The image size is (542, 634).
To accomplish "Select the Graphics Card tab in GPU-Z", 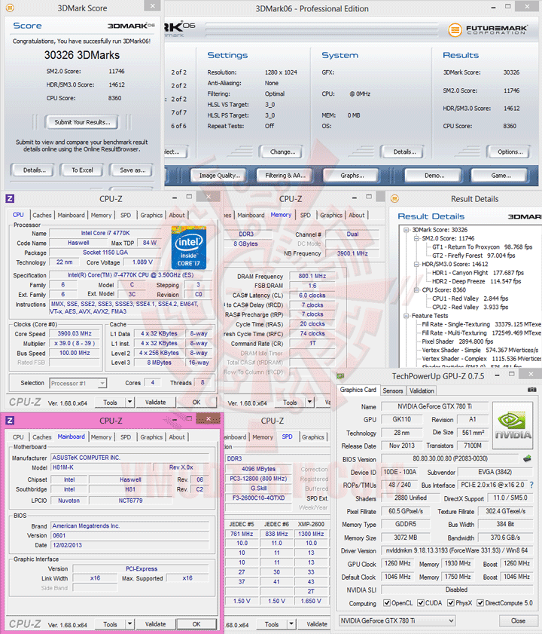I will [x=358, y=390].
